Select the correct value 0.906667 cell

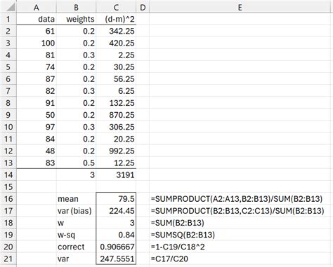tap(116, 247)
